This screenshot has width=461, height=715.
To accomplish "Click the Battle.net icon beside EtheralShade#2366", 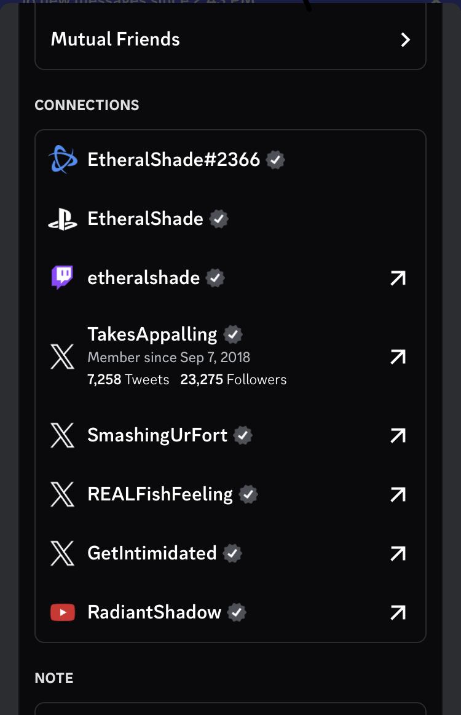I will click(x=63, y=160).
